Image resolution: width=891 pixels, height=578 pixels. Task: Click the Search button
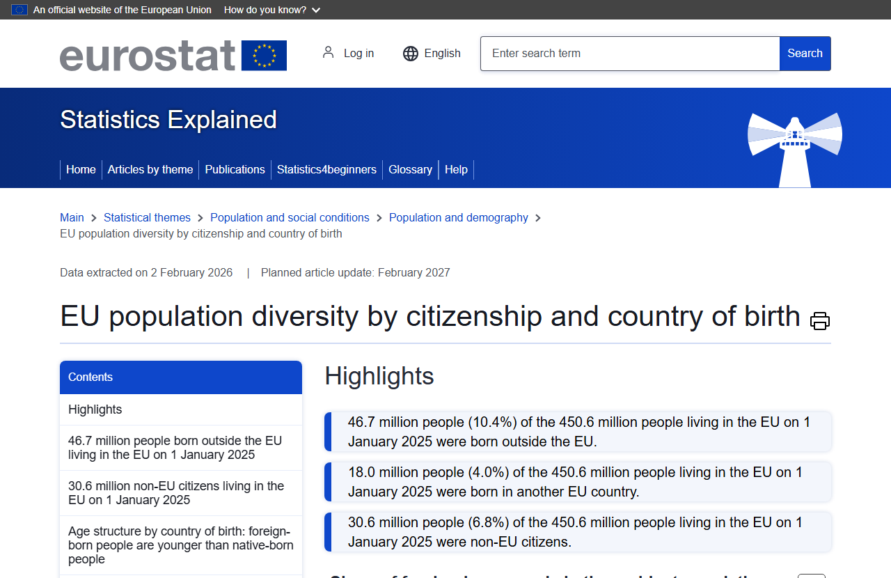pos(805,54)
